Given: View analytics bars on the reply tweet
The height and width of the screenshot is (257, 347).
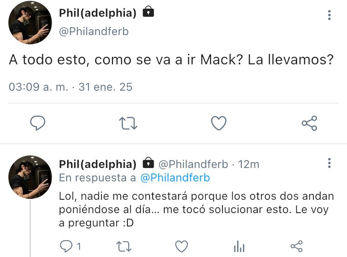Looking at the screenshot, I should click(239, 247).
